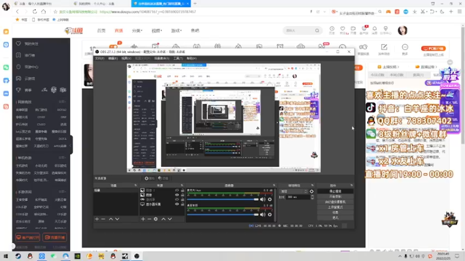Open NVIDIA app from the taskbar
This screenshot has width=465, height=261.
77,256
